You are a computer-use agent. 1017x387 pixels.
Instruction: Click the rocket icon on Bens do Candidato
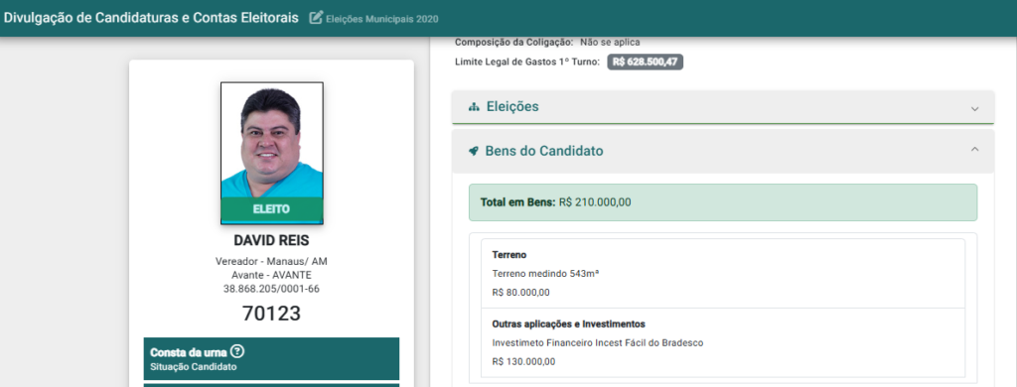[x=474, y=151]
